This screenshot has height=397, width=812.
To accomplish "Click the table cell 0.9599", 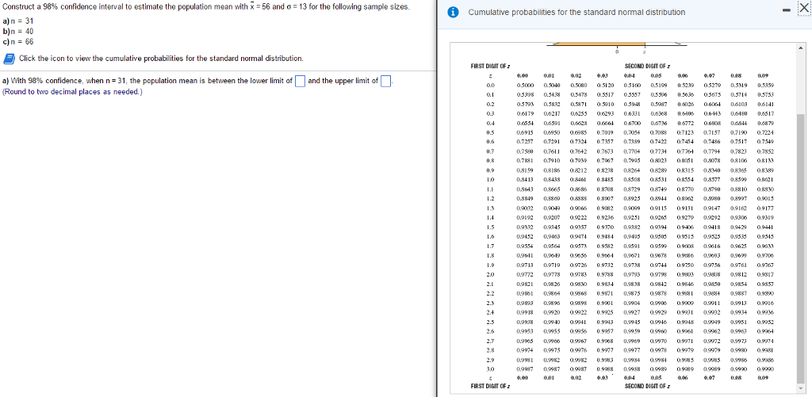I will pos(658,246).
